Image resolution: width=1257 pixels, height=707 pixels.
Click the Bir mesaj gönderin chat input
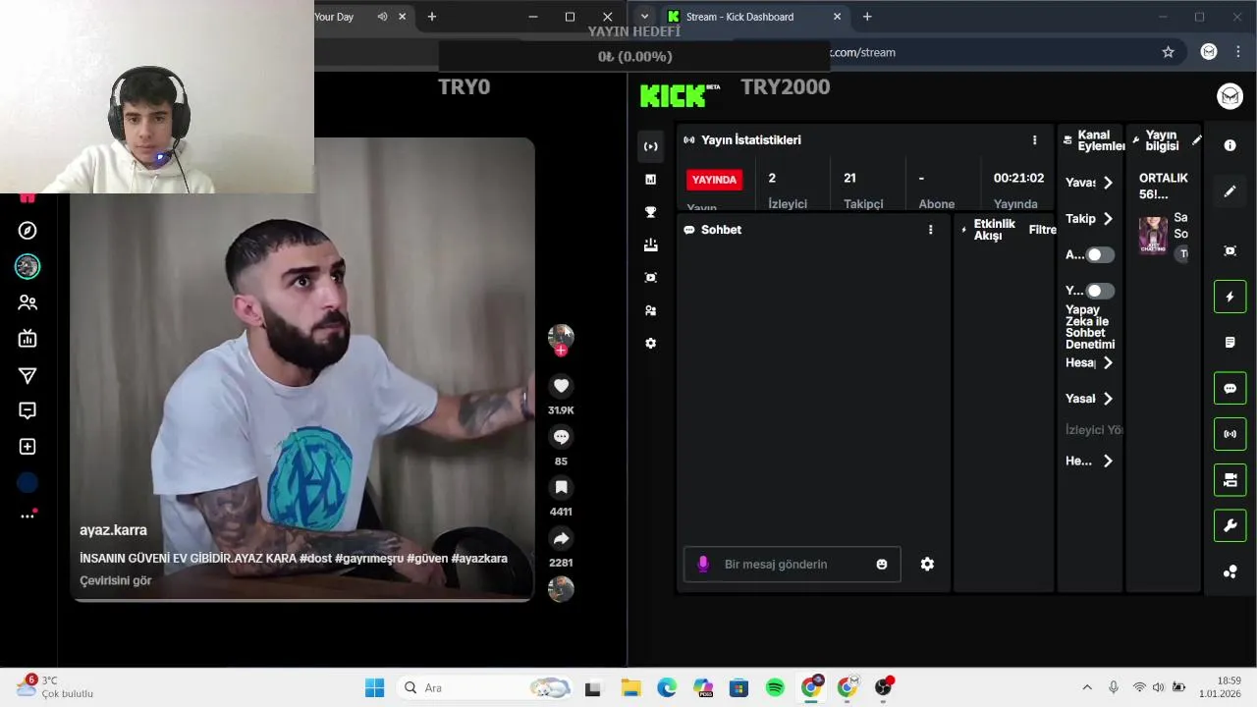pos(792,565)
